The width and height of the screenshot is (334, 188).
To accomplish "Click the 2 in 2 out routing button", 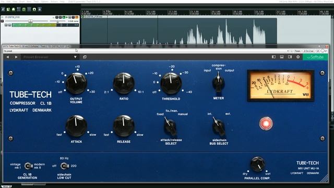I will pyautogui.click(x=308, y=51).
